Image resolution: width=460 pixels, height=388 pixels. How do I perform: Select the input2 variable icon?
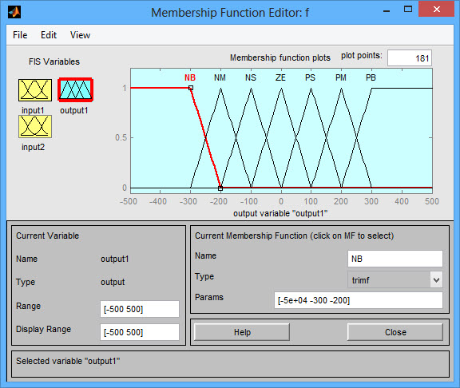(x=35, y=126)
